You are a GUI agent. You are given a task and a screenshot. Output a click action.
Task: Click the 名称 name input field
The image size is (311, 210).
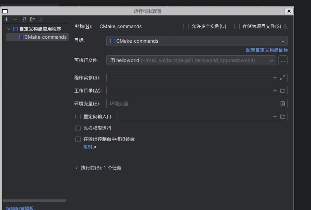coord(134,26)
